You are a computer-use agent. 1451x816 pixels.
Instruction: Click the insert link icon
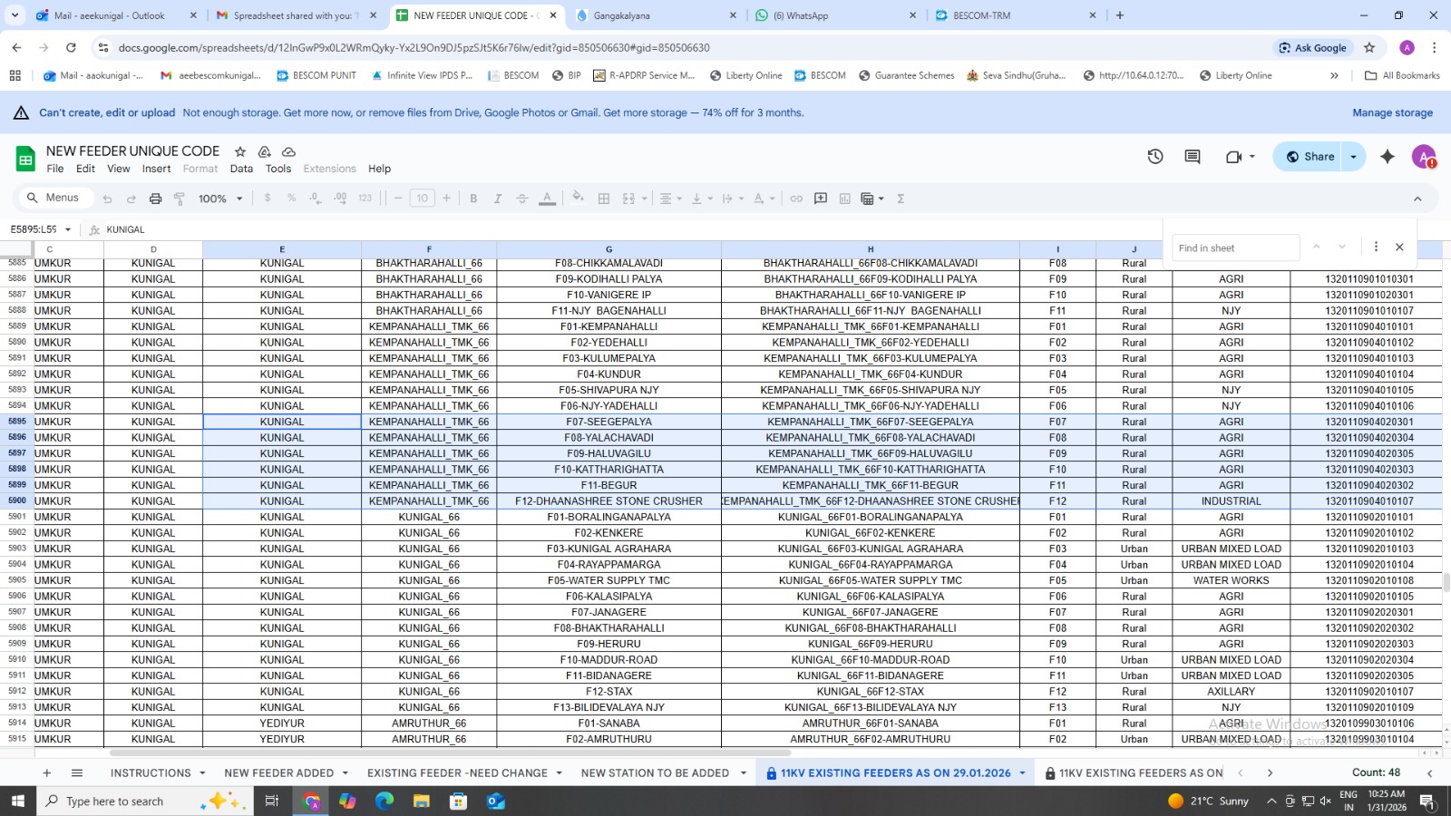point(796,199)
